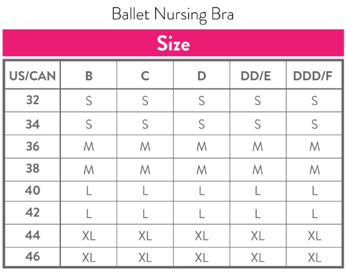Click band size 40 row label

pyautogui.click(x=33, y=190)
